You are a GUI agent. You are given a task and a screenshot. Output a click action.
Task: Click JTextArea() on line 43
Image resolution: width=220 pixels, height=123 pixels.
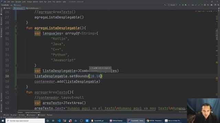tap(74, 103)
